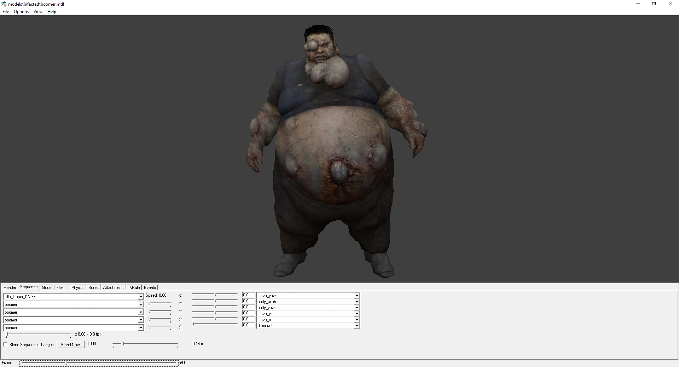Open the Options menu
The height and width of the screenshot is (367, 679).
(x=21, y=12)
